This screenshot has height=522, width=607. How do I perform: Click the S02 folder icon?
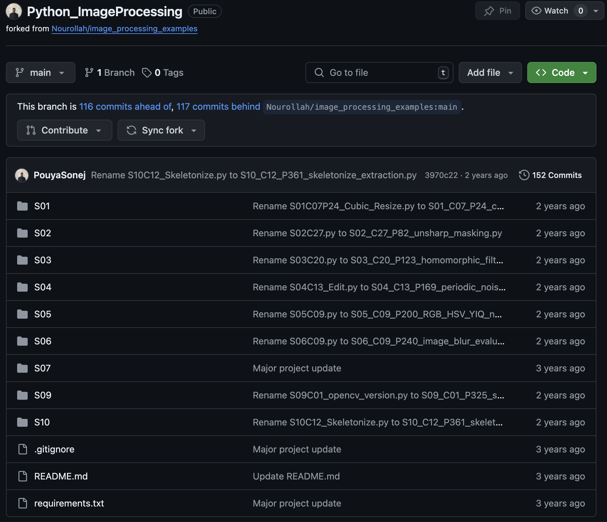click(22, 233)
